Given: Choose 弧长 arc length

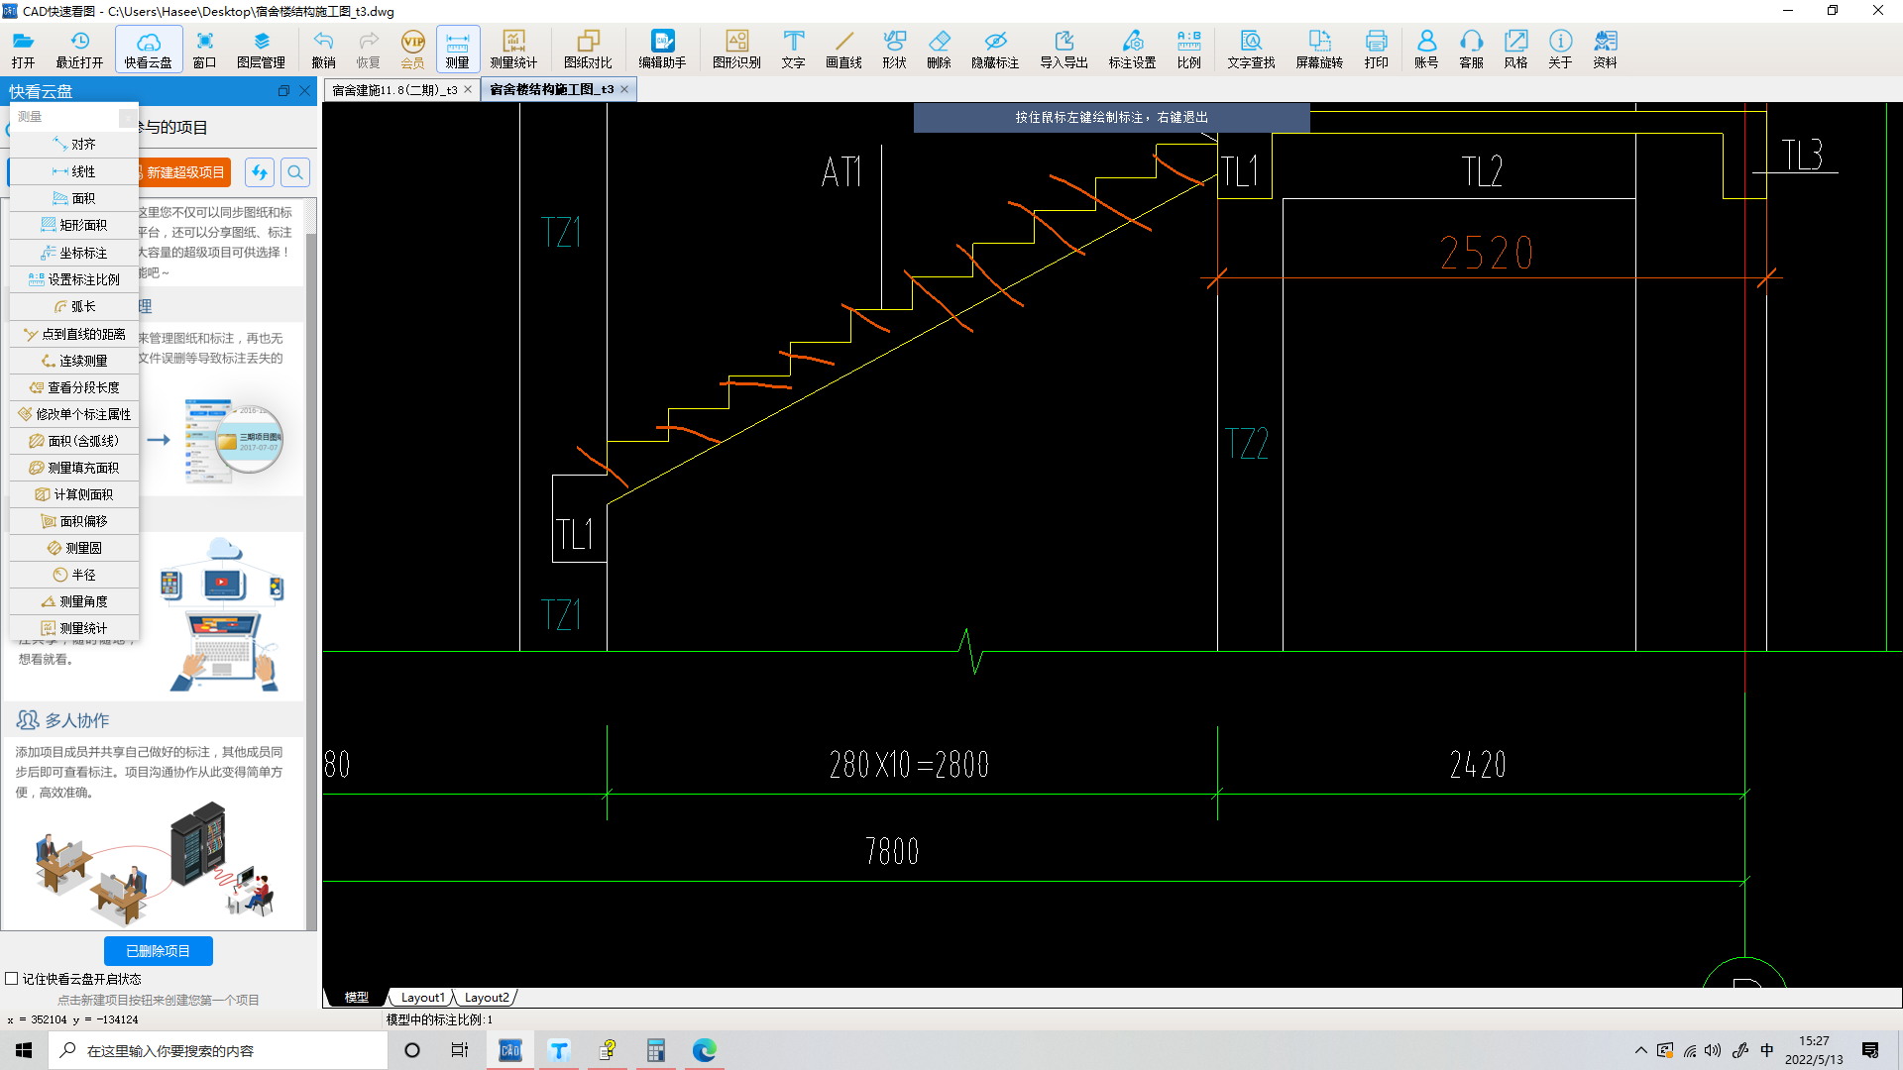Looking at the screenshot, I should 74,306.
